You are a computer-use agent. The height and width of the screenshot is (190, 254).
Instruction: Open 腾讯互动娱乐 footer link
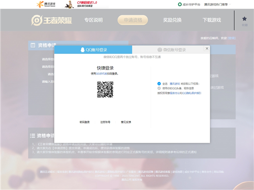click(x=47, y=172)
